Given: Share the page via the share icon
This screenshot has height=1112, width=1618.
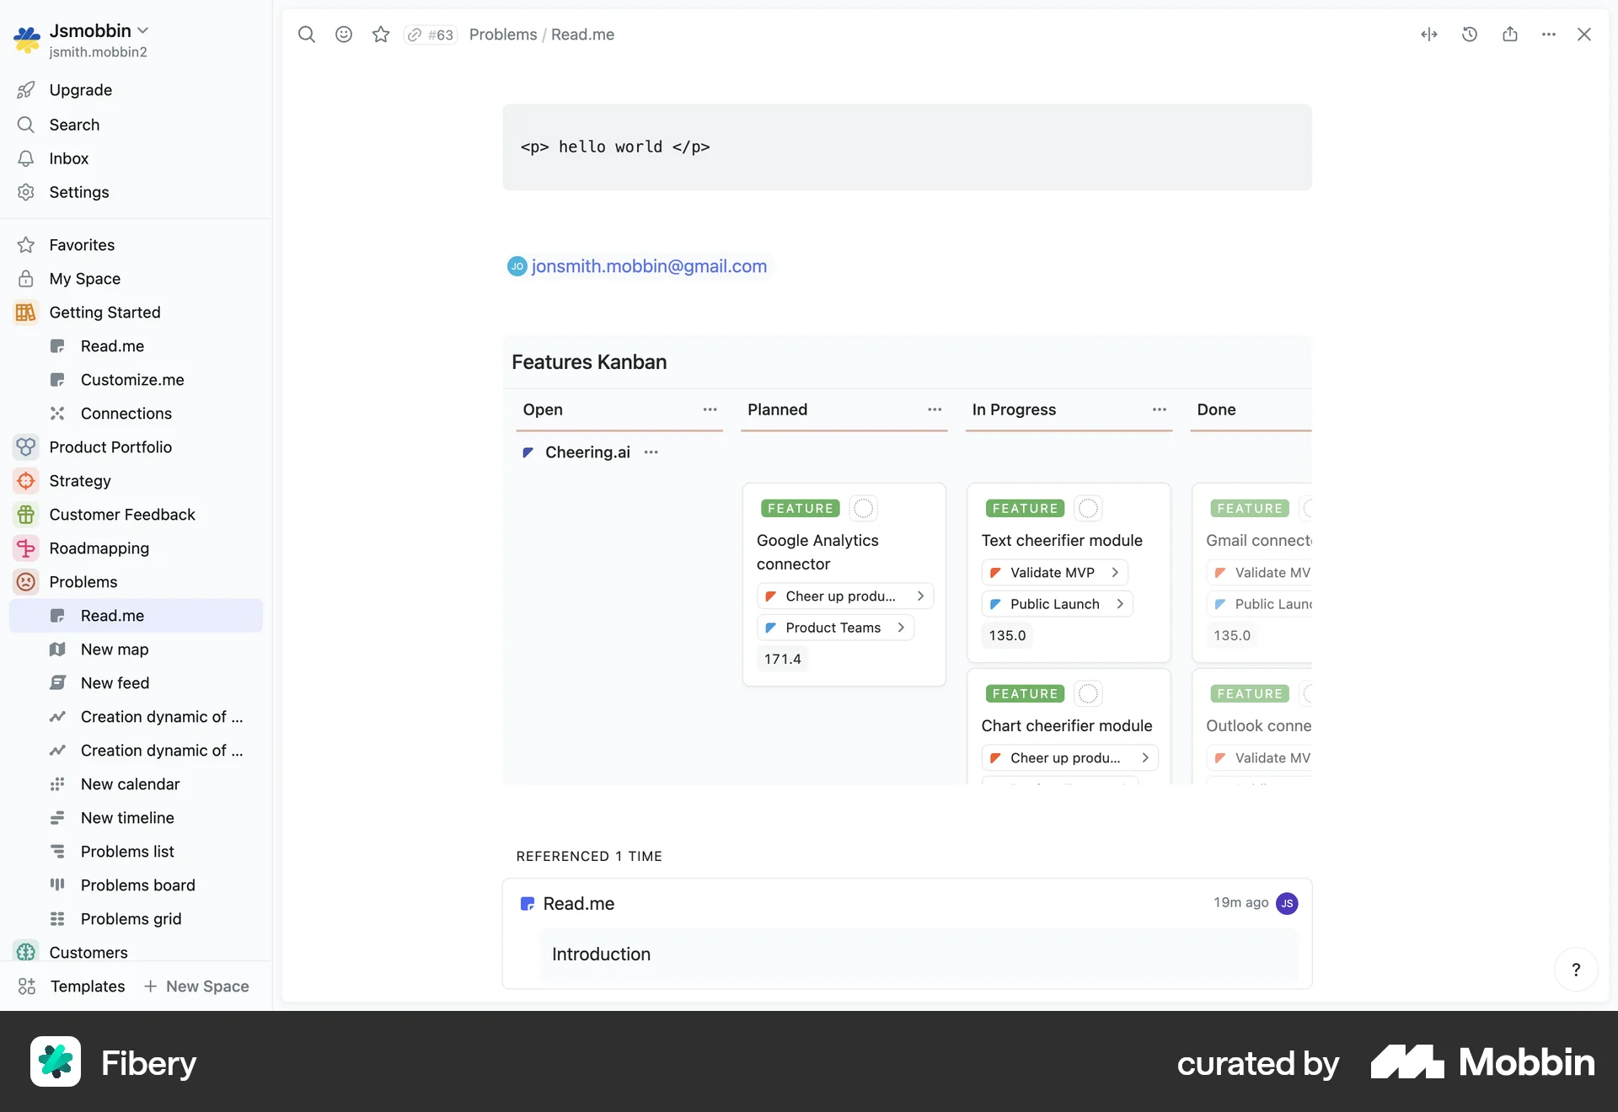Looking at the screenshot, I should click(x=1510, y=35).
